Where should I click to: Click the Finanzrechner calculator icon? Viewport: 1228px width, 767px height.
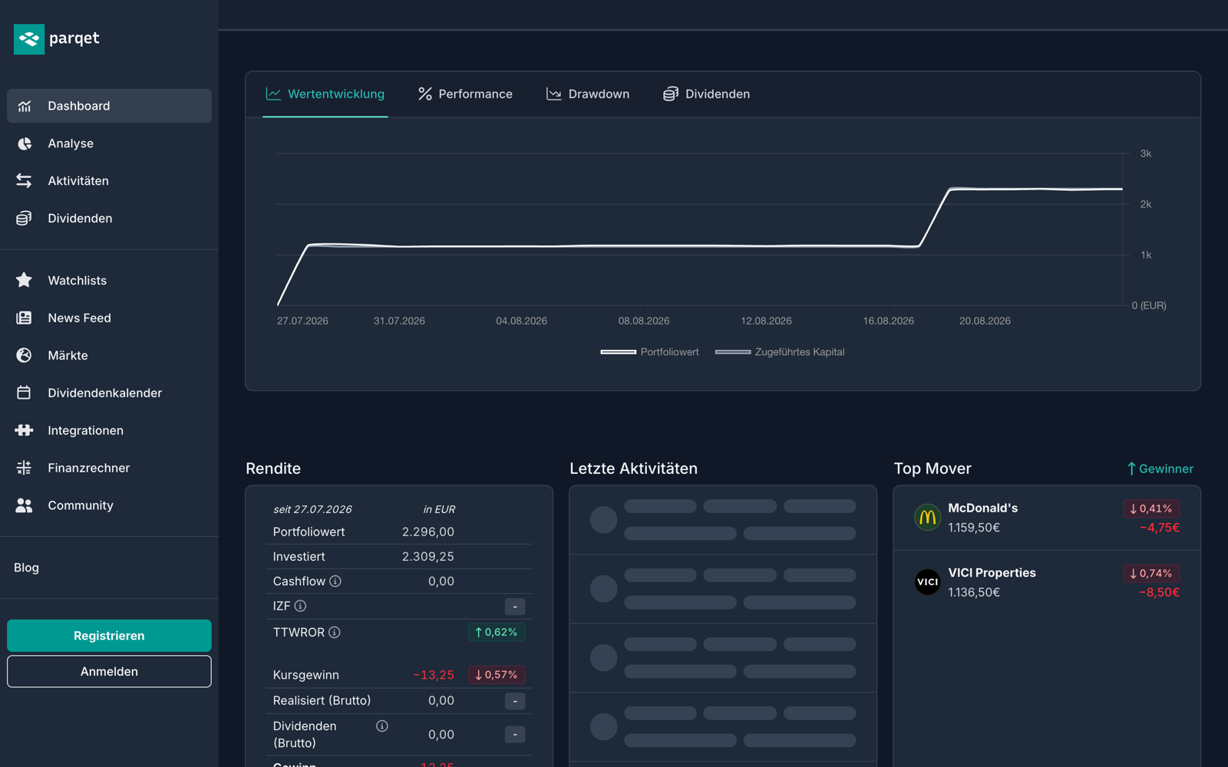pos(25,468)
